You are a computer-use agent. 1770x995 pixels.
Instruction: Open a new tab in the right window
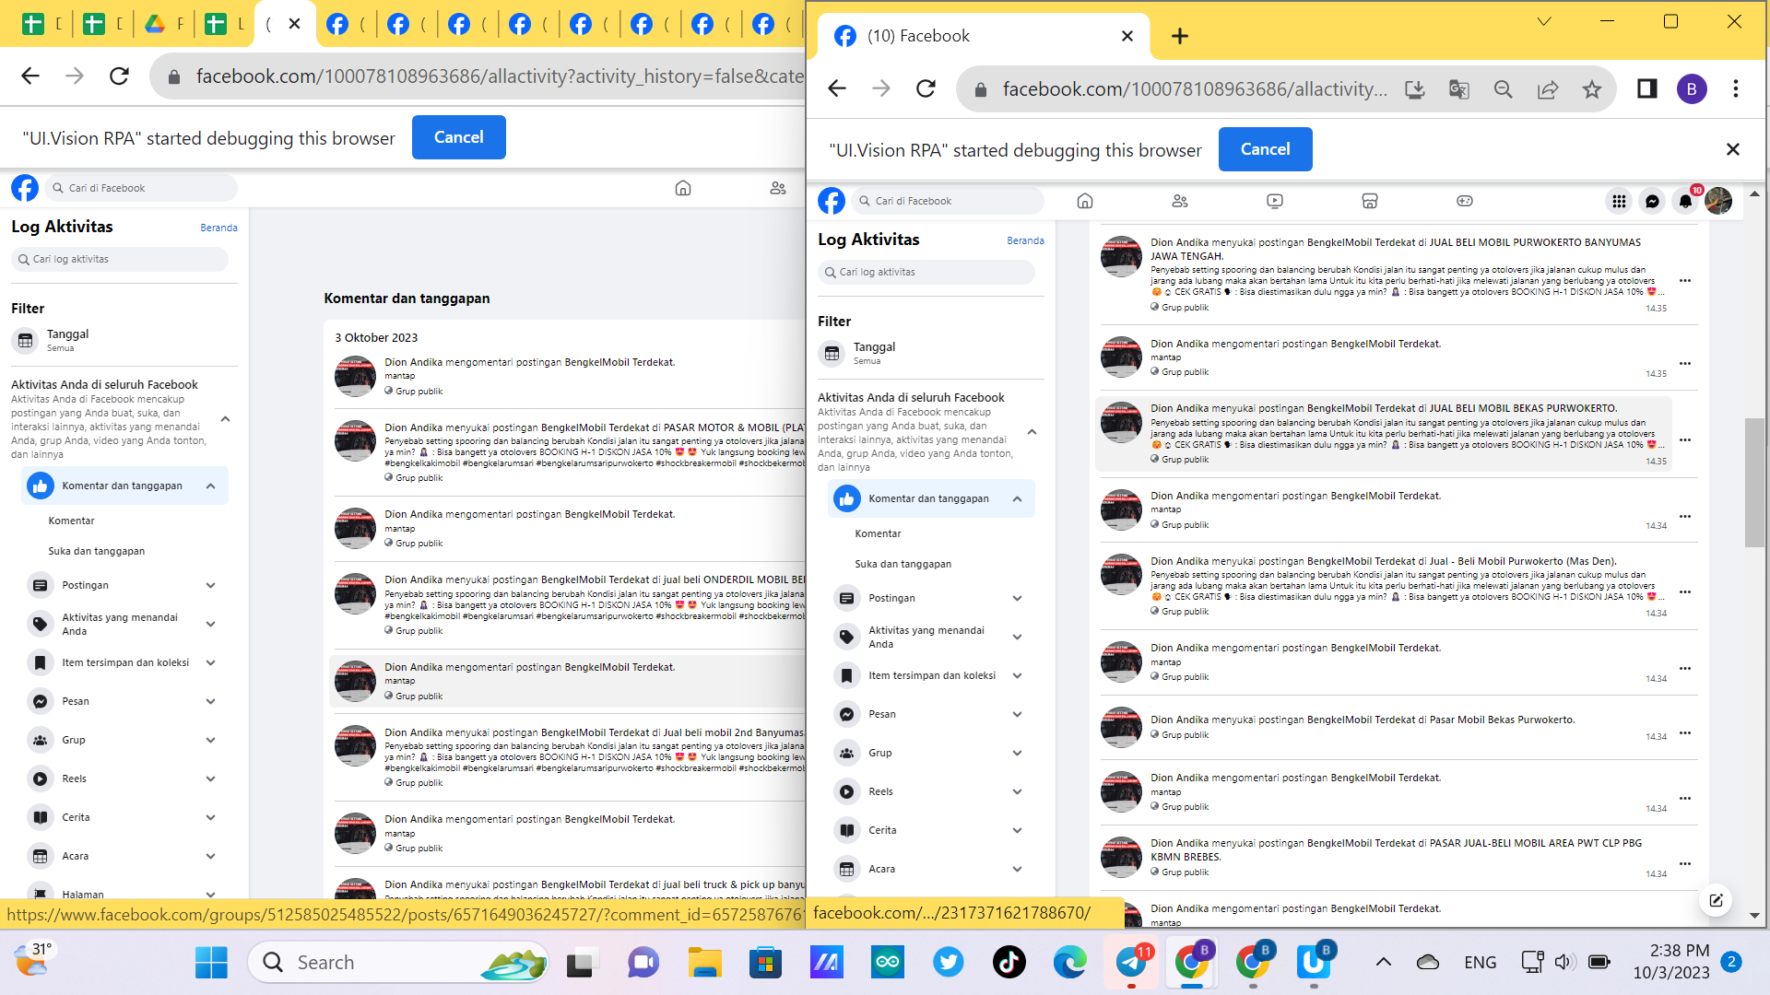coord(1180,36)
